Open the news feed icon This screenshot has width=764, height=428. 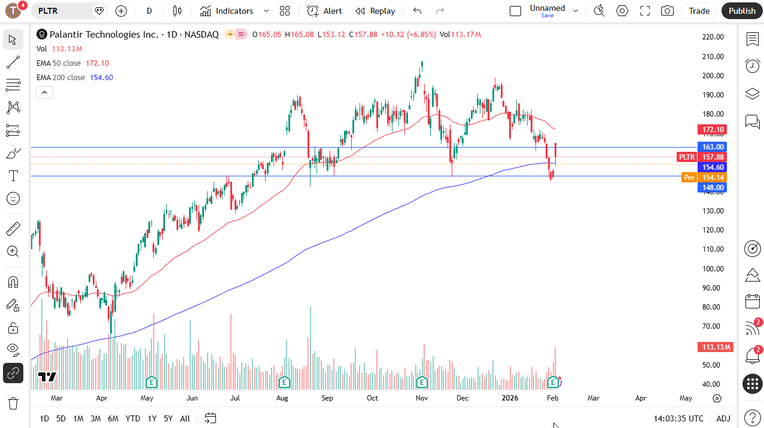[753, 328]
